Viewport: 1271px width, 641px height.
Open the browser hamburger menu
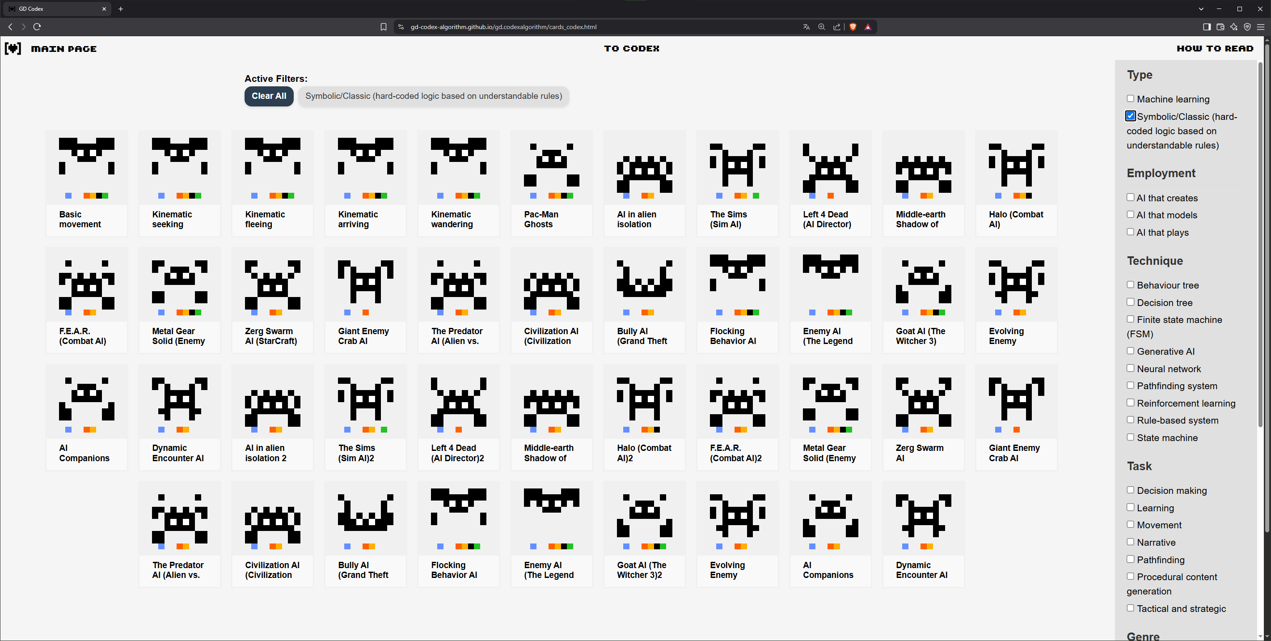pyautogui.click(x=1261, y=27)
